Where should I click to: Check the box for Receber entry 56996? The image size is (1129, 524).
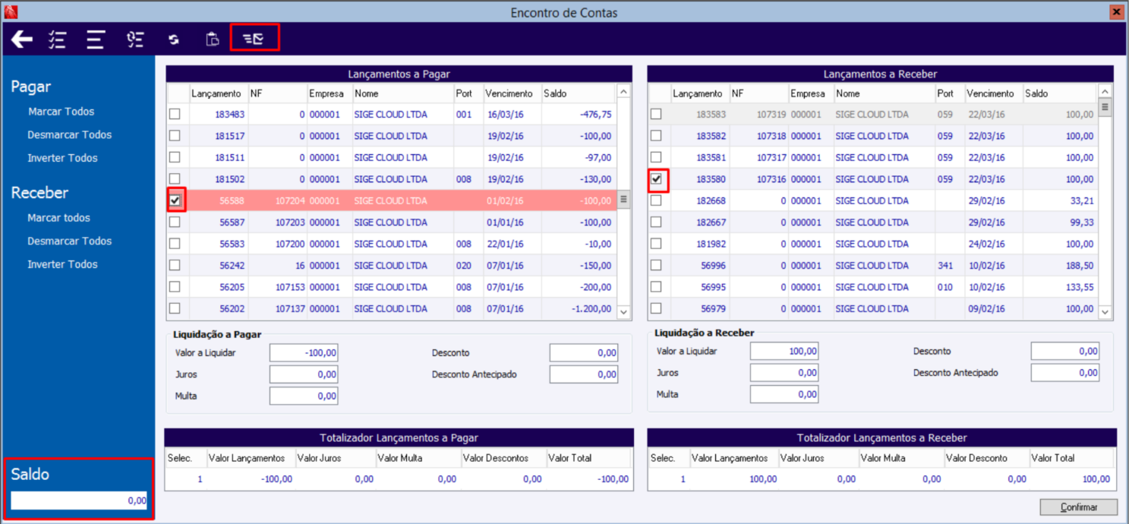(x=656, y=265)
